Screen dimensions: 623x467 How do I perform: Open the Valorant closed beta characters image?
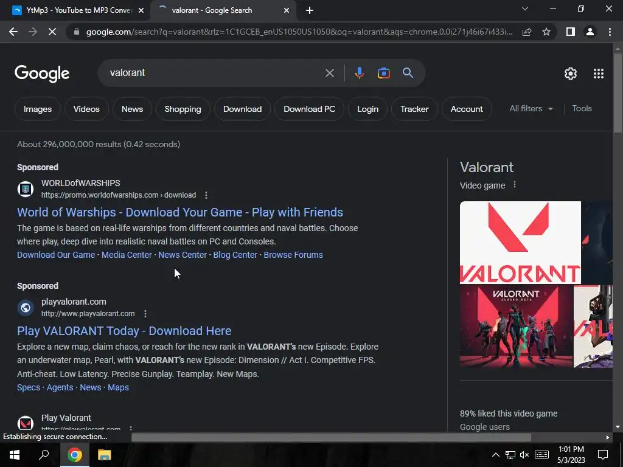[x=516, y=327]
